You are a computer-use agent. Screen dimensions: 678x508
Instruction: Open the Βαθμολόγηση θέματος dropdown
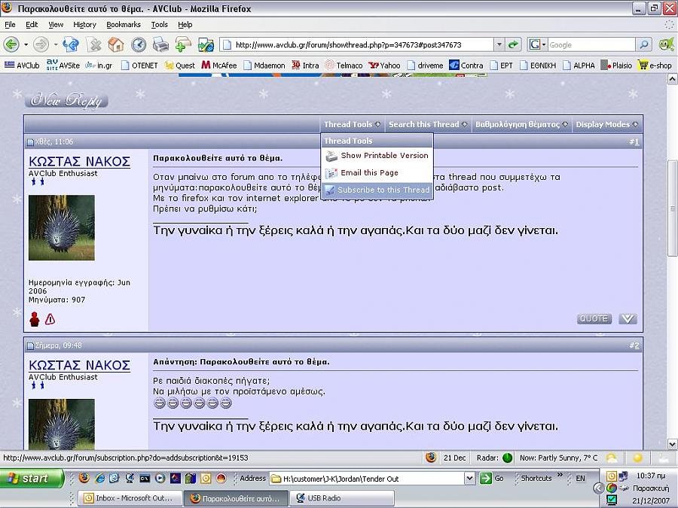tap(521, 124)
